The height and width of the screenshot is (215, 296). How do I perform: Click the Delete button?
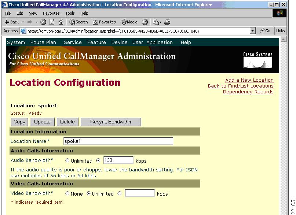click(x=67, y=122)
